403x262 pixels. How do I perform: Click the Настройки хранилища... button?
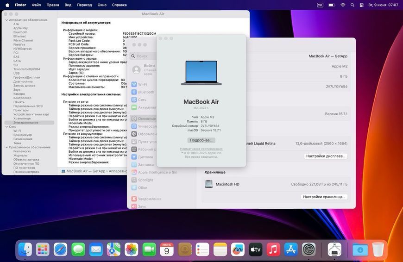324,197
